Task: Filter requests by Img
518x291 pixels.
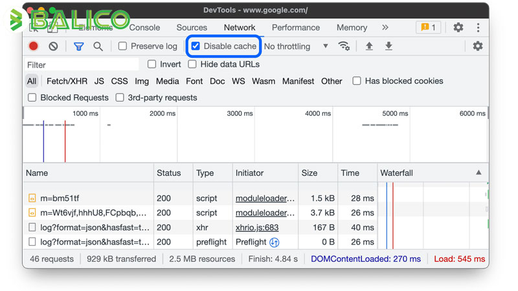Action: pyautogui.click(x=142, y=81)
